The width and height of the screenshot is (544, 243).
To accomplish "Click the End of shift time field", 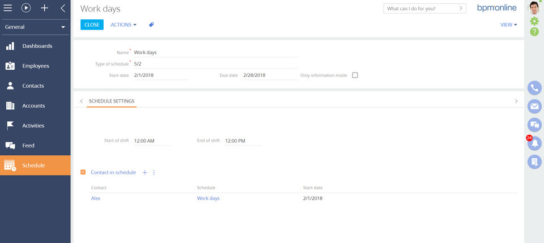I will [243, 141].
